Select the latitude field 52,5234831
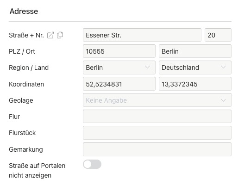The height and width of the screenshot is (185, 238). pos(119,84)
